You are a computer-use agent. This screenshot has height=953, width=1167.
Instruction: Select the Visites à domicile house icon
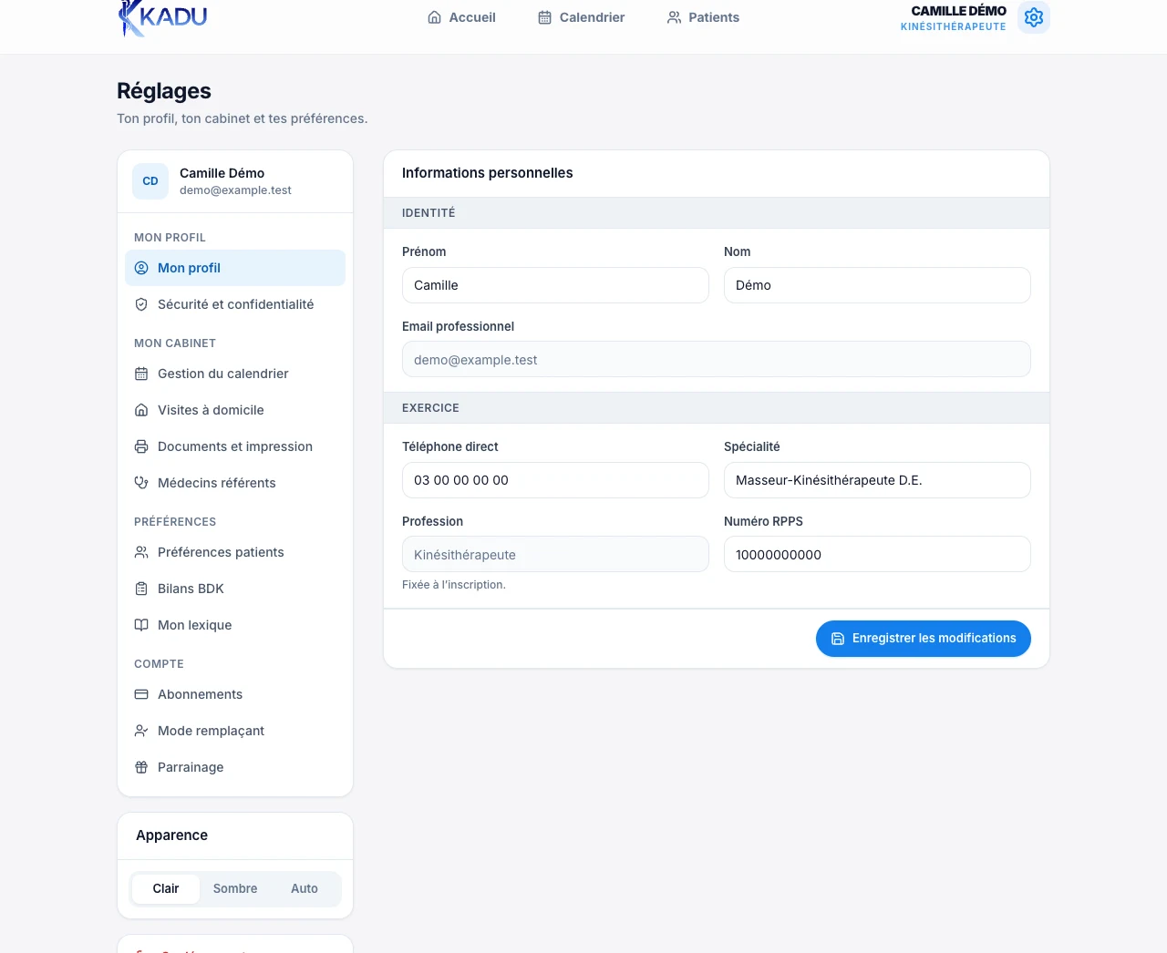[x=141, y=410]
